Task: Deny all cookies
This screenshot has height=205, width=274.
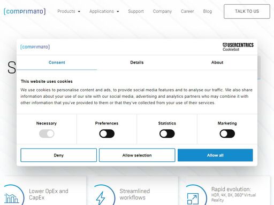Action: tap(58, 155)
